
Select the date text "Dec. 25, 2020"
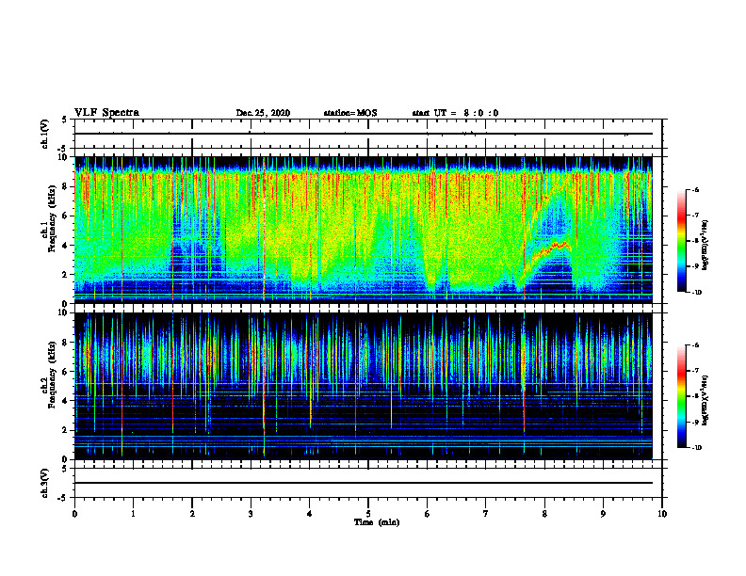point(263,113)
